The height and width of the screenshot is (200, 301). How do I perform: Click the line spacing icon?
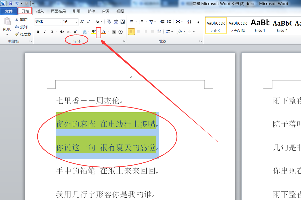[x=168, y=32]
